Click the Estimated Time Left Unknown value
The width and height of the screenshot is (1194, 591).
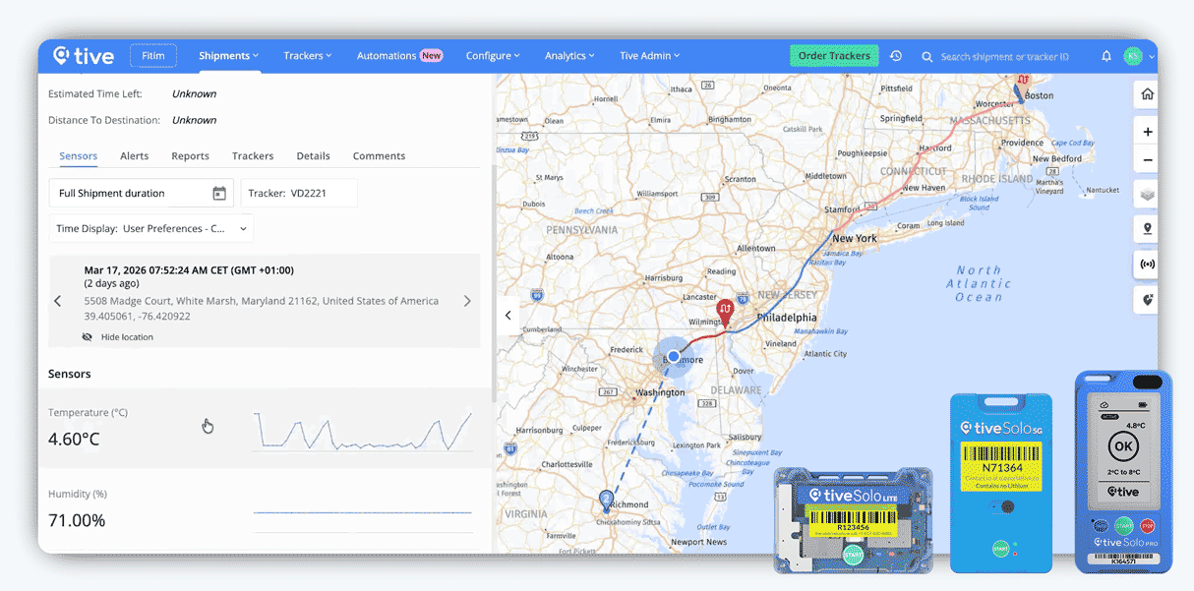pyautogui.click(x=194, y=94)
